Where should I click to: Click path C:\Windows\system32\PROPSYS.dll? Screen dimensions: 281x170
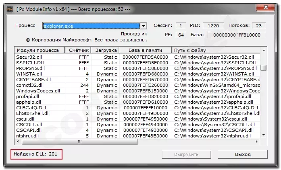(215, 68)
